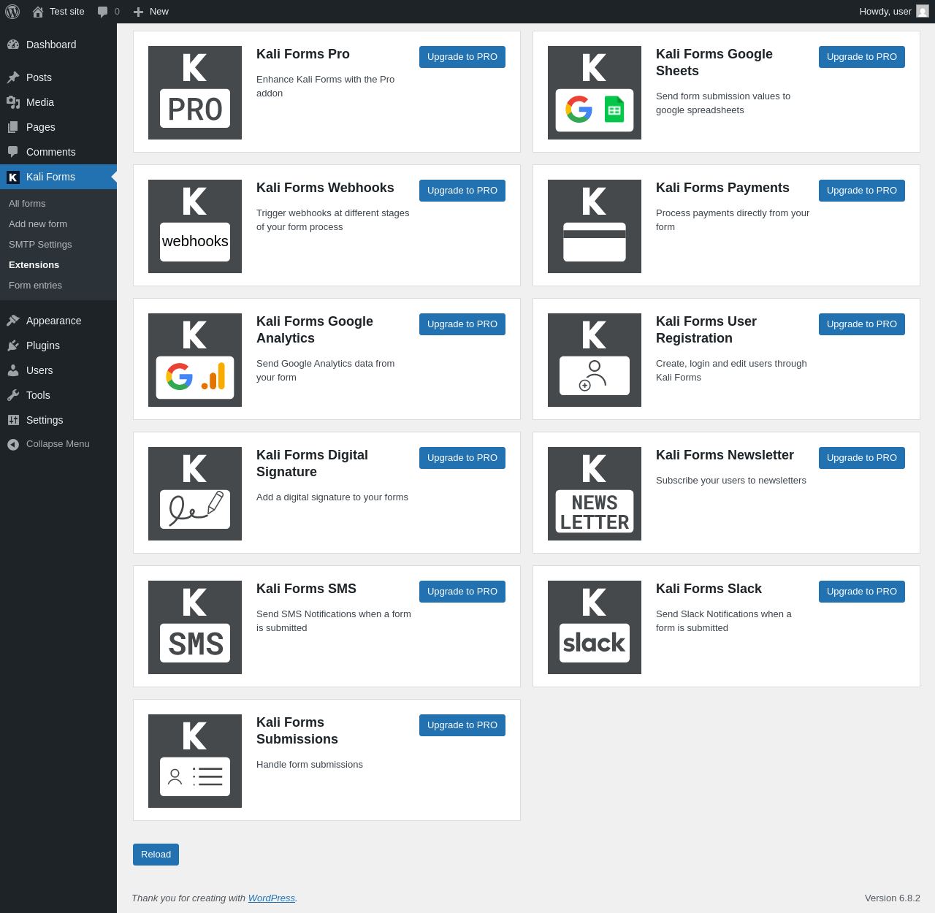Upgrade to PRO for Submissions
Screen dimensions: 935x913
tap(462, 725)
